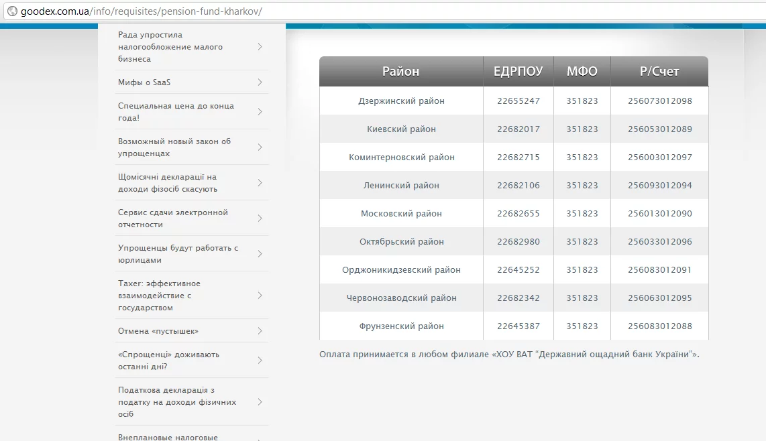Select the 'Ленинский район' cell
This screenshot has height=441, width=766.
pos(402,186)
